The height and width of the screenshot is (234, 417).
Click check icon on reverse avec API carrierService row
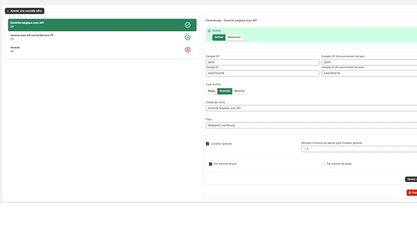pyautogui.click(x=188, y=37)
